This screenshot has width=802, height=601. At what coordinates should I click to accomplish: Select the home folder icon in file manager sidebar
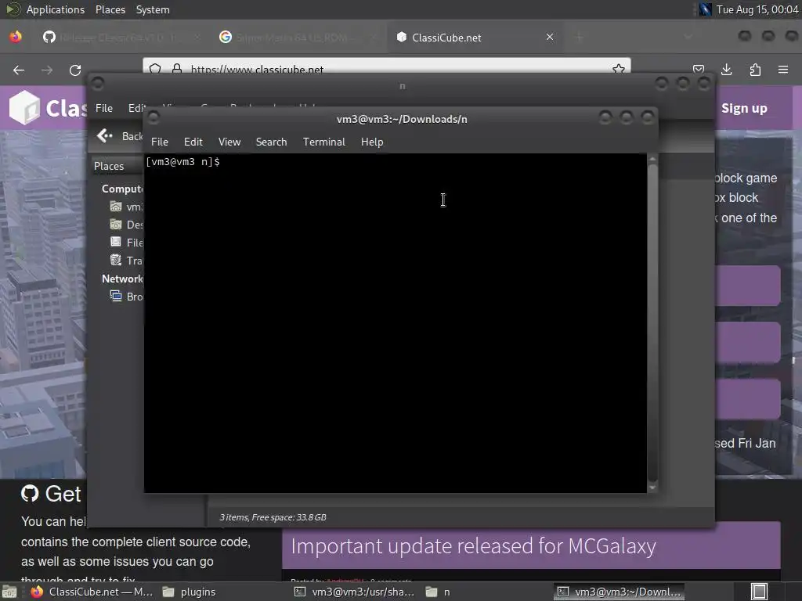[116, 207]
